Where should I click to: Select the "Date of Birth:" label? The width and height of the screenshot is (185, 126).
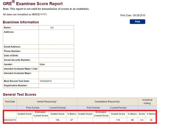point(11,56)
